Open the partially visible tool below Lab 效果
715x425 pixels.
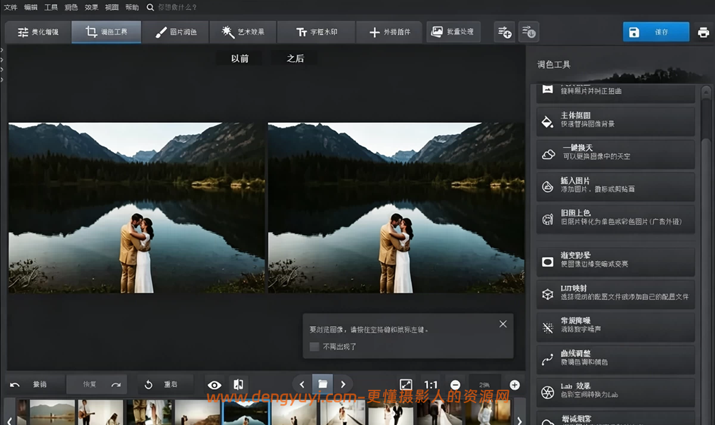click(615, 417)
